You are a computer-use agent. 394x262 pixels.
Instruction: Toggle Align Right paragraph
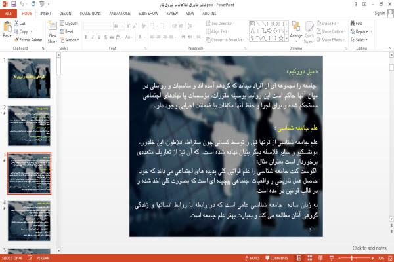165,37
